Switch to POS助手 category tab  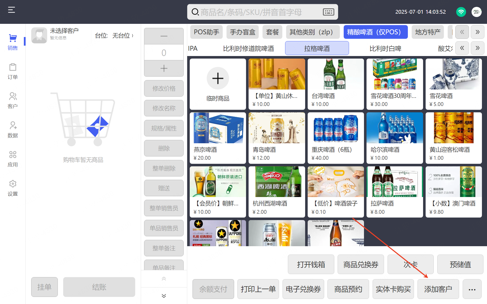[206, 32]
